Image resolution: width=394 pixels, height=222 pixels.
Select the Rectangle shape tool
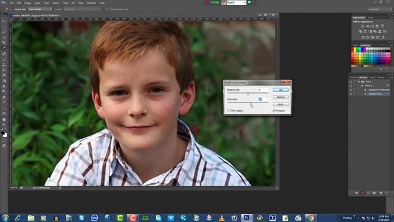point(4,113)
